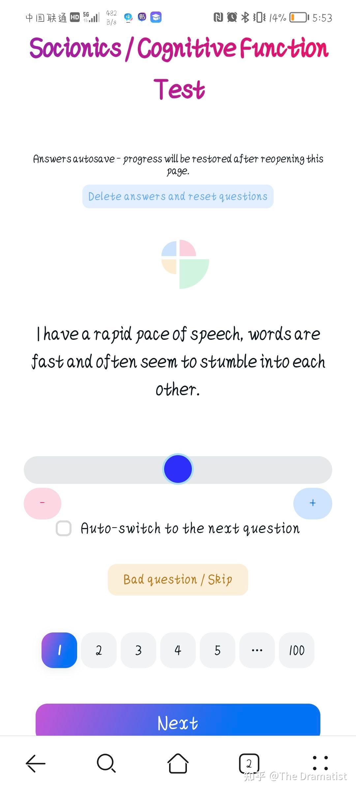Enable Auto-switch to the next question checkbox
The image size is (356, 791).
(x=64, y=528)
